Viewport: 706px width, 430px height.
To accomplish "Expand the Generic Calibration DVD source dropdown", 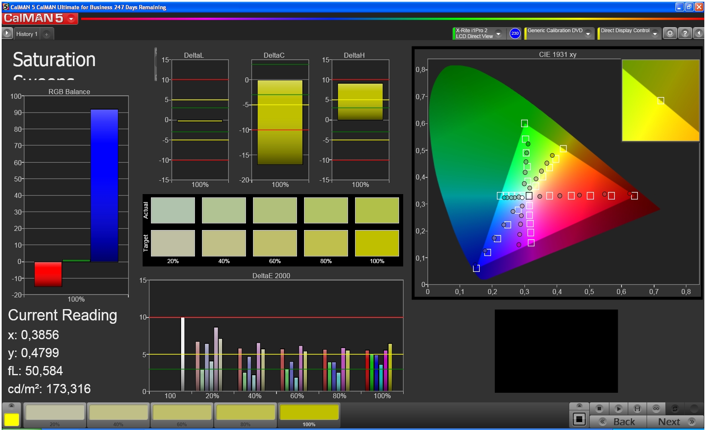I will (x=588, y=33).
